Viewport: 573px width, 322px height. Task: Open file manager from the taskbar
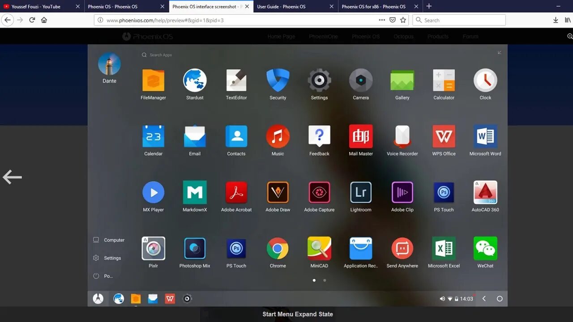(136, 299)
